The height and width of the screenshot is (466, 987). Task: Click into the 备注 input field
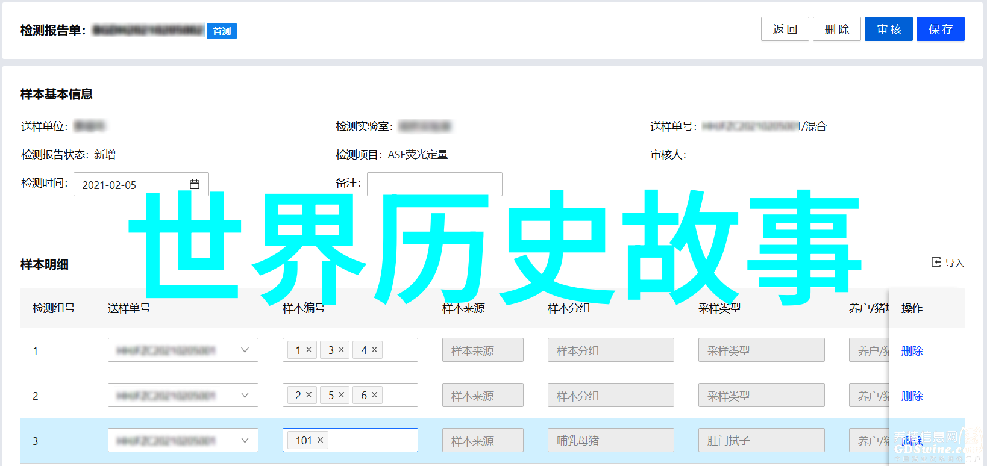pos(434,184)
